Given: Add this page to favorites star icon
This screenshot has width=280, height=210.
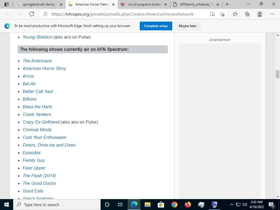Looking at the screenshot, I should 222,14.
